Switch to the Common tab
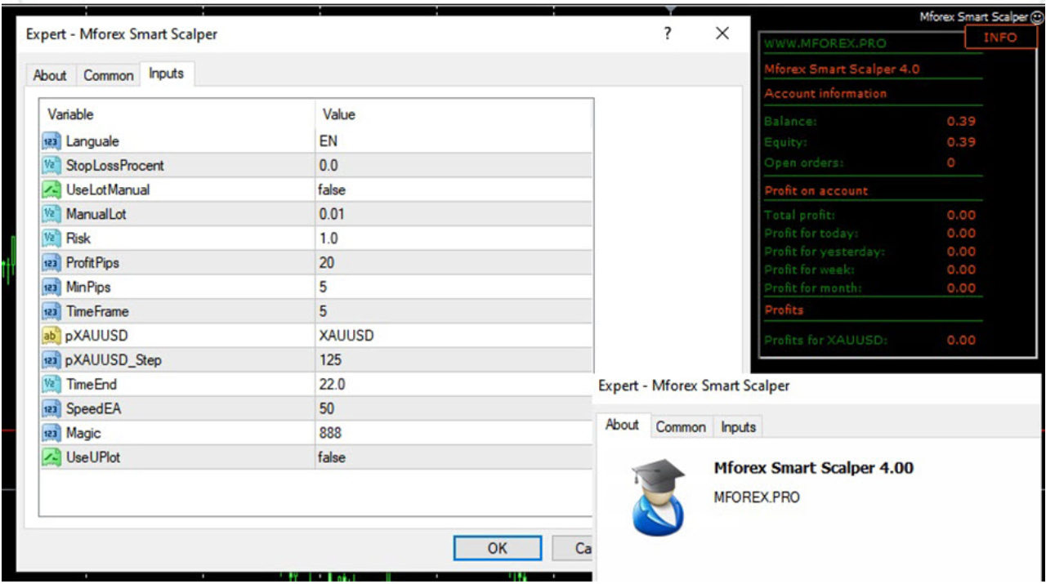The width and height of the screenshot is (1046, 584). click(108, 75)
